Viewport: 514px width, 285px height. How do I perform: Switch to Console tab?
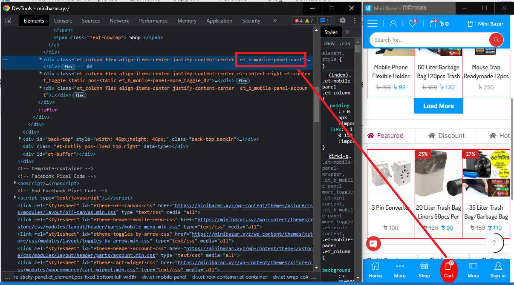click(x=63, y=21)
